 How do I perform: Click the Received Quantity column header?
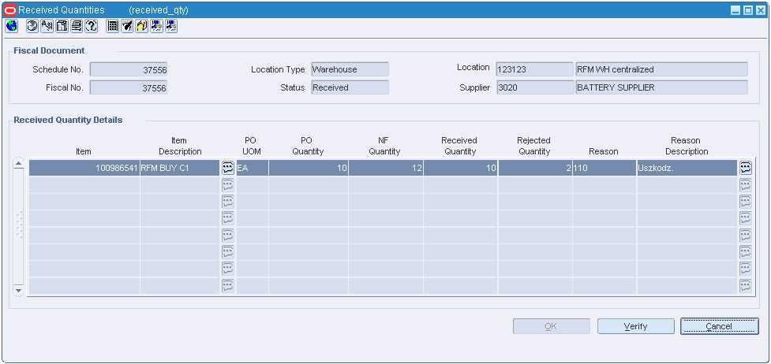460,146
